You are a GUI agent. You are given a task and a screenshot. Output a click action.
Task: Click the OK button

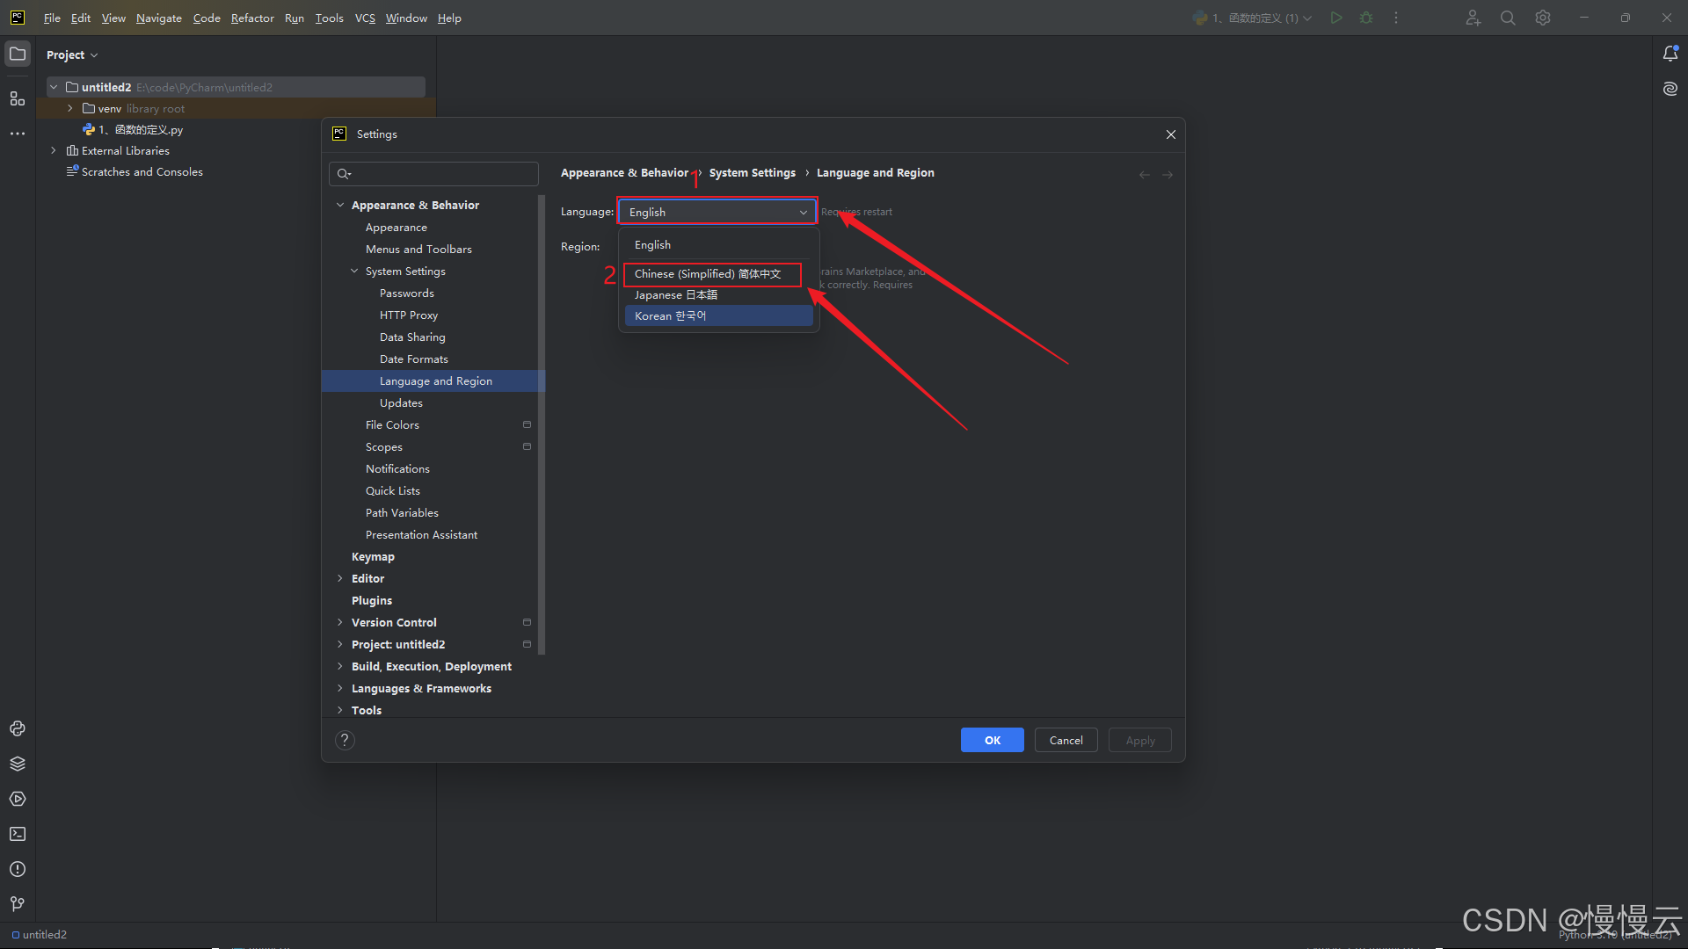[992, 740]
